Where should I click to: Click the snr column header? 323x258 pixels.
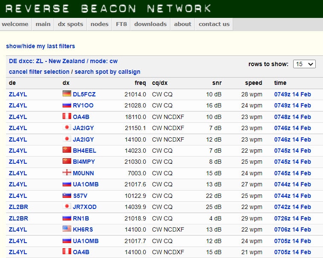point(217,83)
